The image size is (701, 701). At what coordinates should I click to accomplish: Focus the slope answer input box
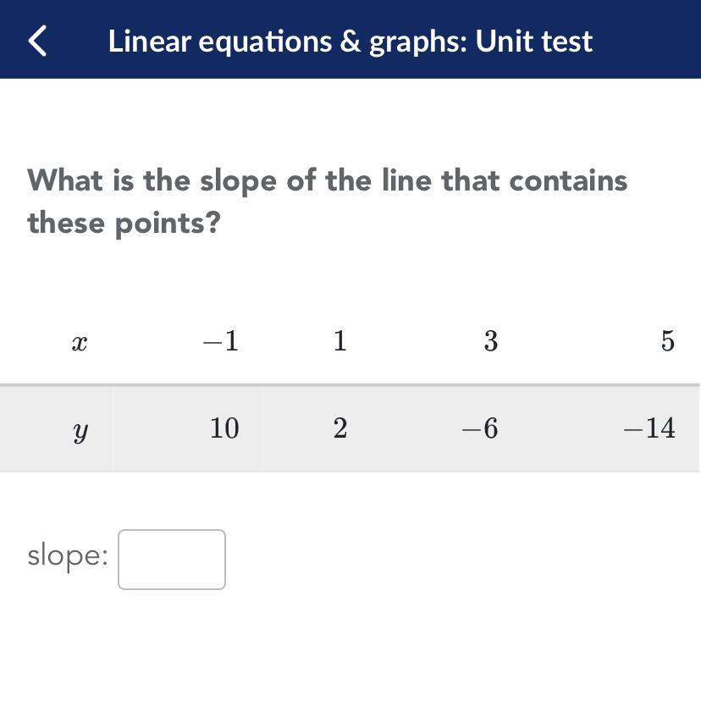coord(172,560)
